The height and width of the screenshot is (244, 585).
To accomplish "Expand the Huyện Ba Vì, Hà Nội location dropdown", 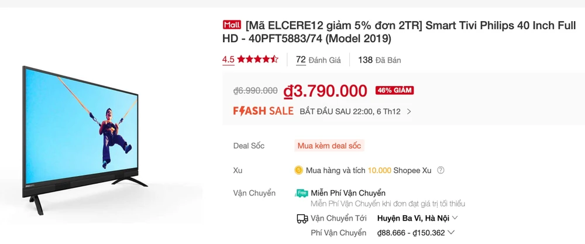I will (x=455, y=218).
